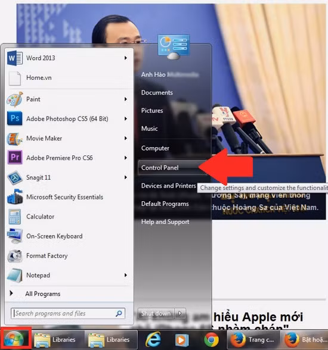The image size is (328, 350).
Task: Launch Format Factory by its label
Action: pyautogui.click(x=47, y=256)
